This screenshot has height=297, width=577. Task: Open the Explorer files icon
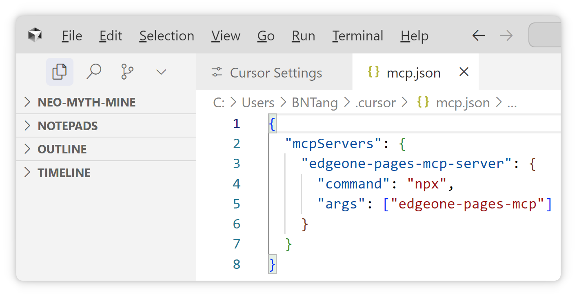point(60,72)
